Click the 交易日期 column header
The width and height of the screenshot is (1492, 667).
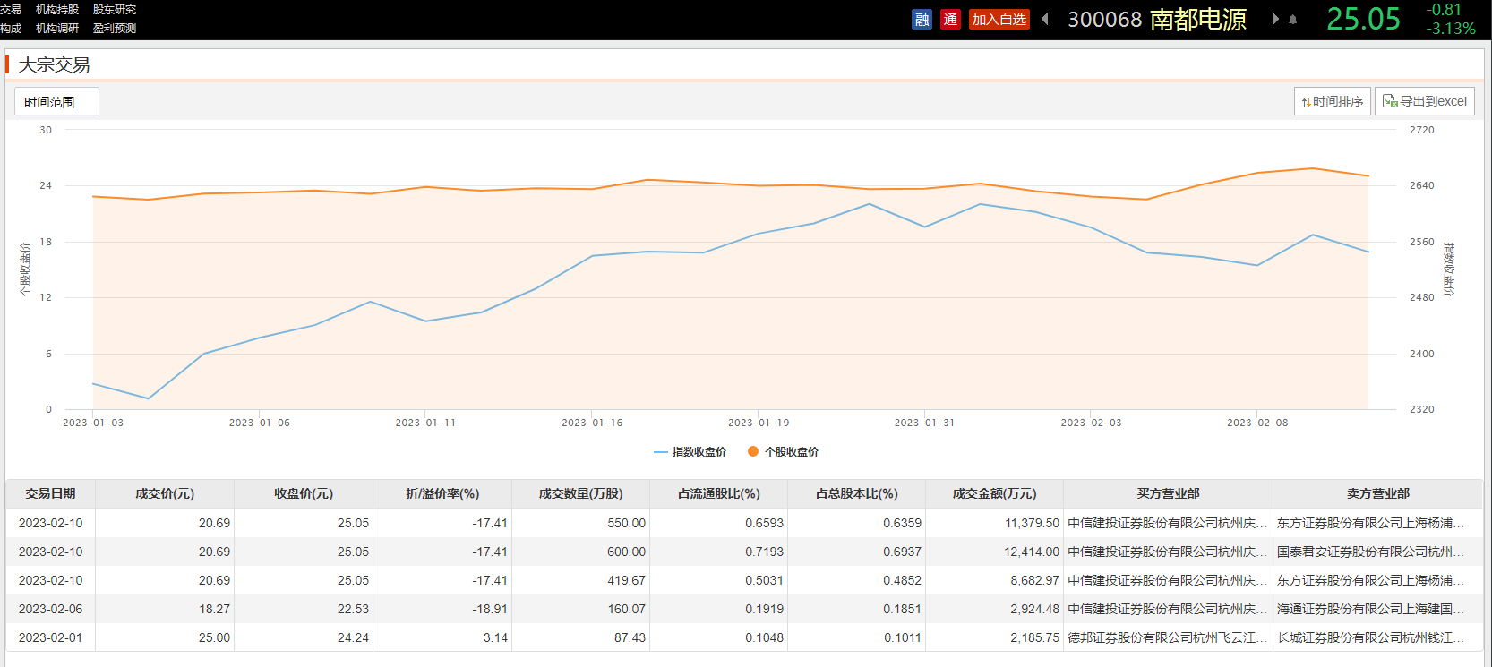(51, 493)
